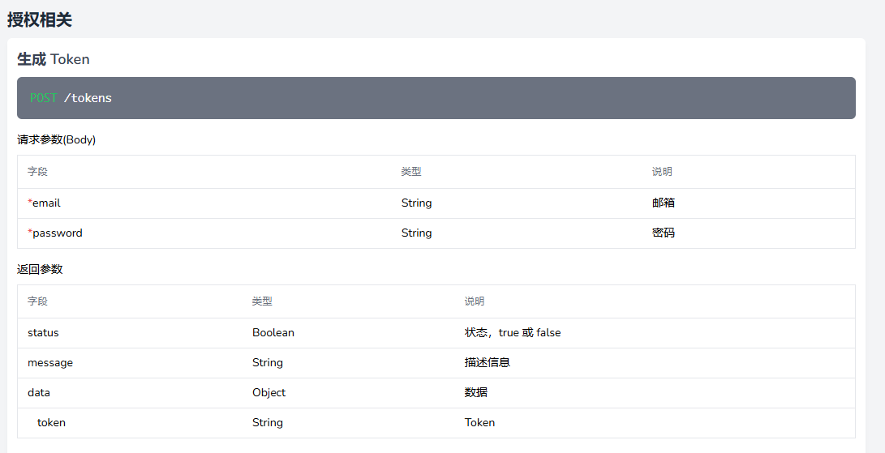Viewport: 885px width, 453px height.
Task: Select the POST method label
Action: click(x=44, y=98)
